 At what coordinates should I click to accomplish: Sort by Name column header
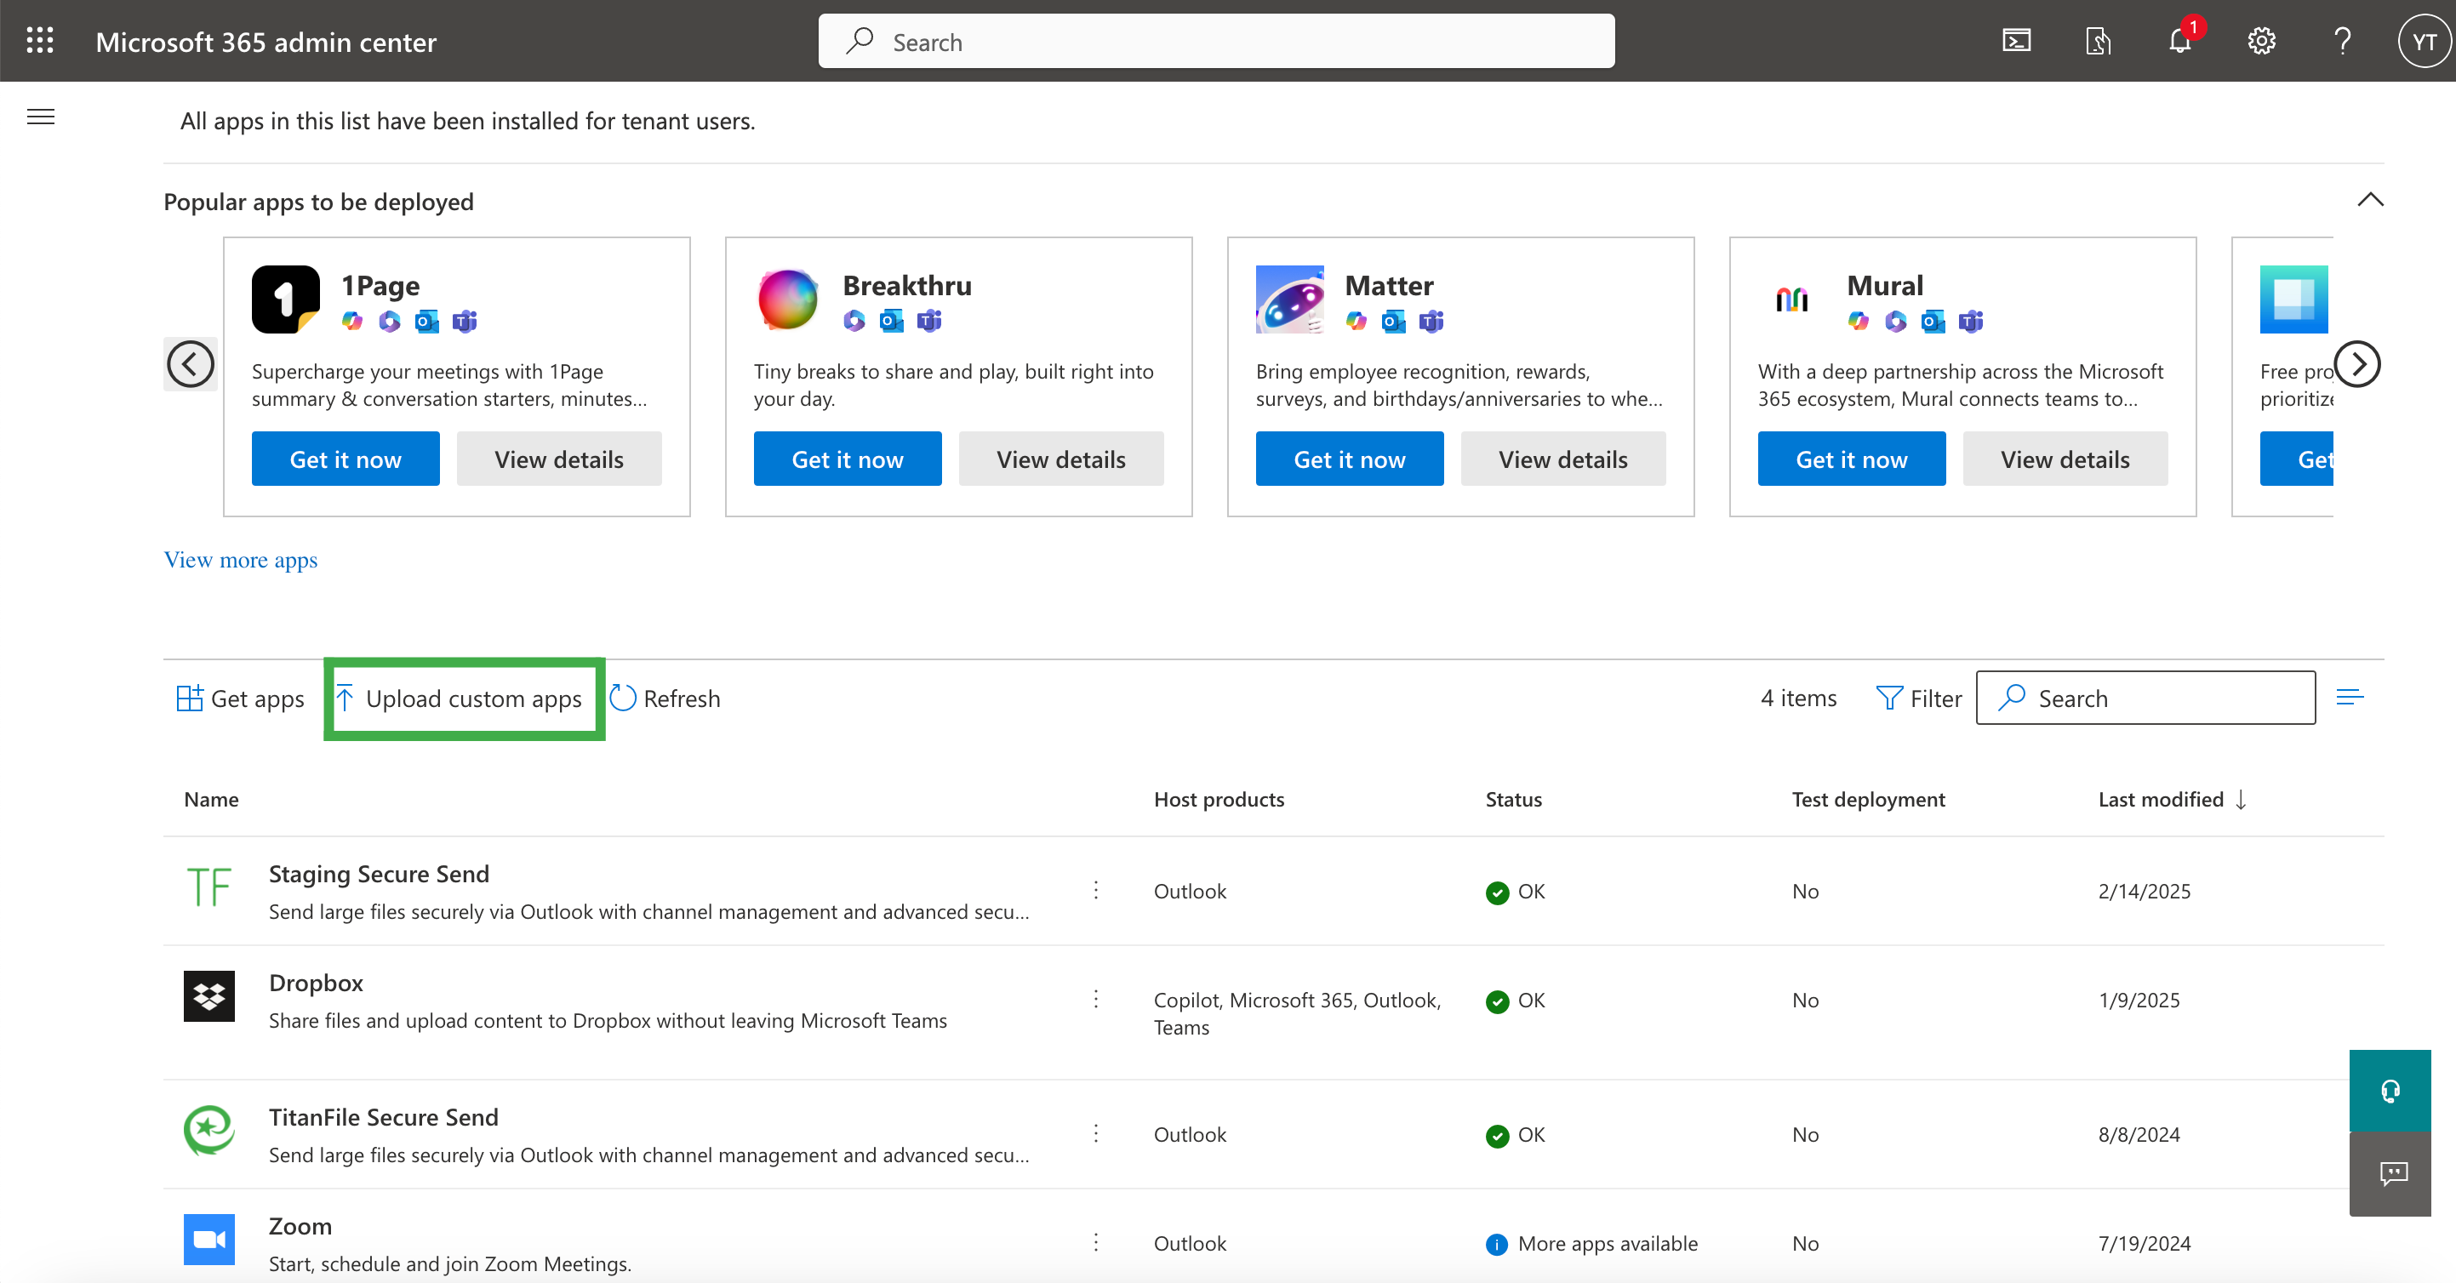[x=211, y=799]
